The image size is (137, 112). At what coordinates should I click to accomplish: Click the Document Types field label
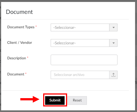click(21, 27)
